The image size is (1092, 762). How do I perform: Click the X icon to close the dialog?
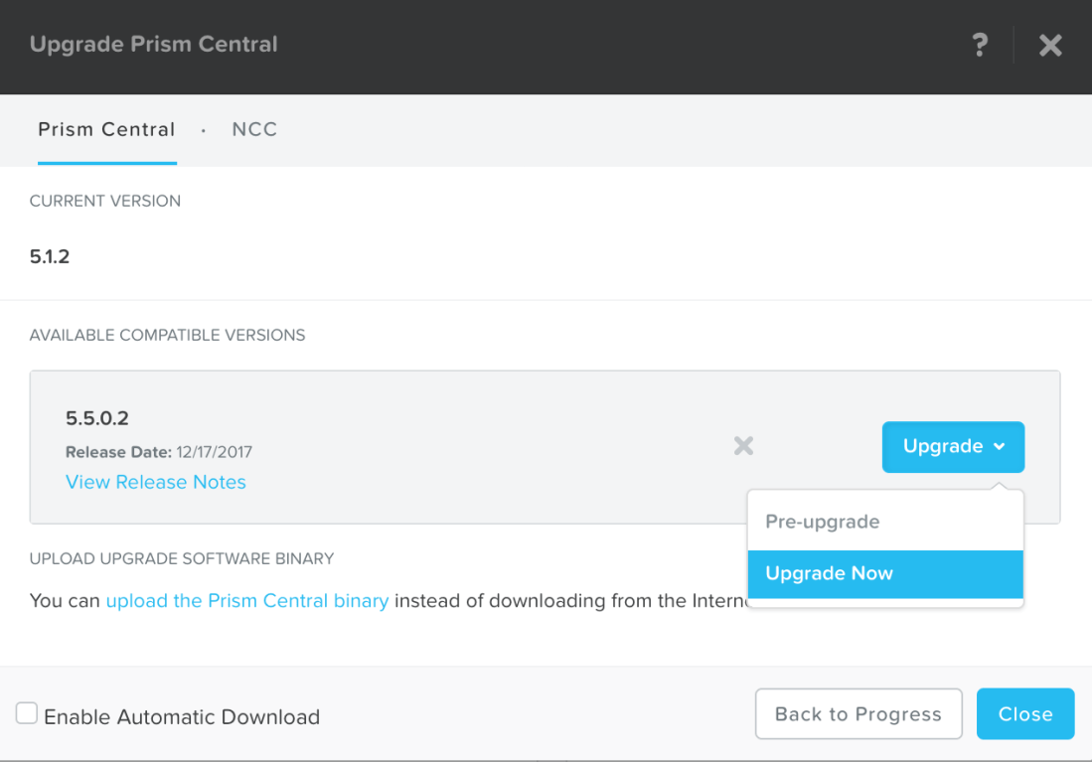[1050, 46]
